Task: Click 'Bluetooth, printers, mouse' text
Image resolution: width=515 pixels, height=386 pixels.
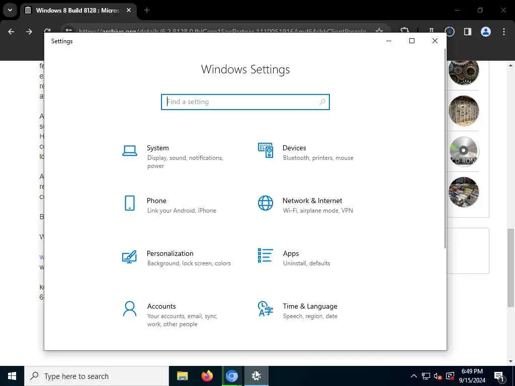Action: (x=318, y=158)
